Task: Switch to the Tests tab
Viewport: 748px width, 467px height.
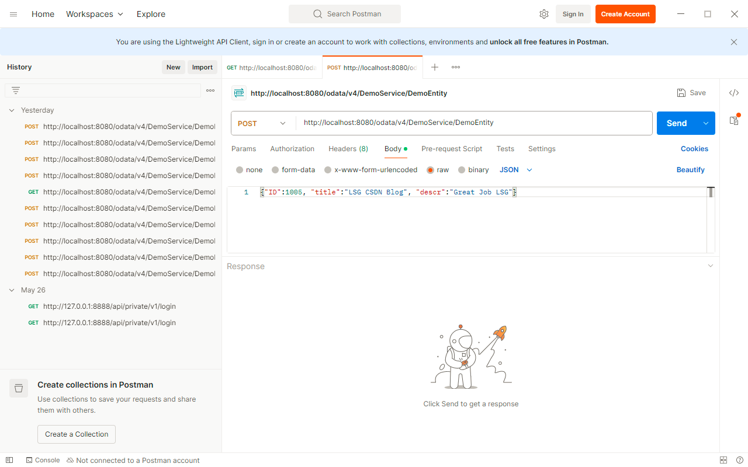Action: coord(505,149)
